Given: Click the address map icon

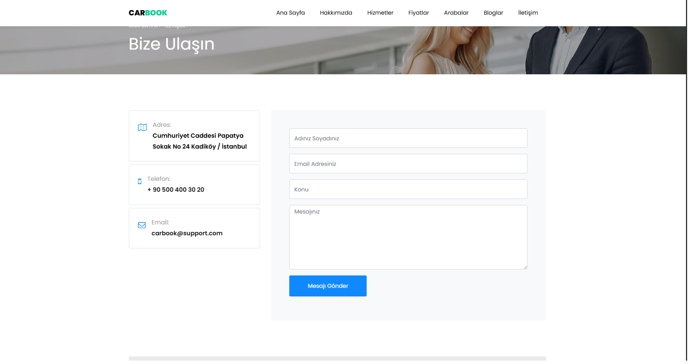Looking at the screenshot, I should click(142, 127).
